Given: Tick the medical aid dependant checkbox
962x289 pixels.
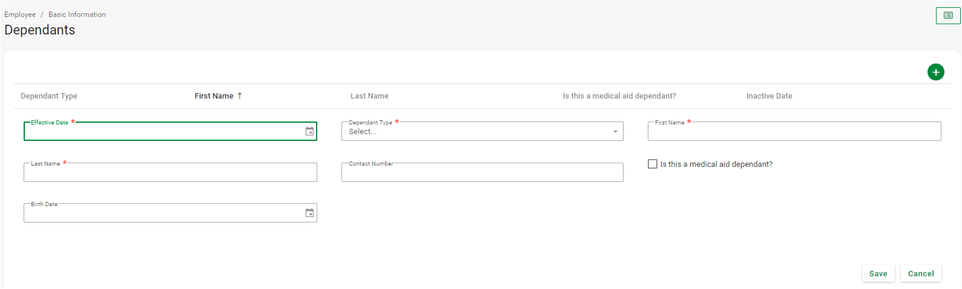Looking at the screenshot, I should tap(653, 164).
